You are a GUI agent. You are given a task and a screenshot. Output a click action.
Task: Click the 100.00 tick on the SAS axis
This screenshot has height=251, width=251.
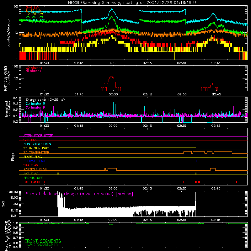pyautogui.click(x=13, y=192)
